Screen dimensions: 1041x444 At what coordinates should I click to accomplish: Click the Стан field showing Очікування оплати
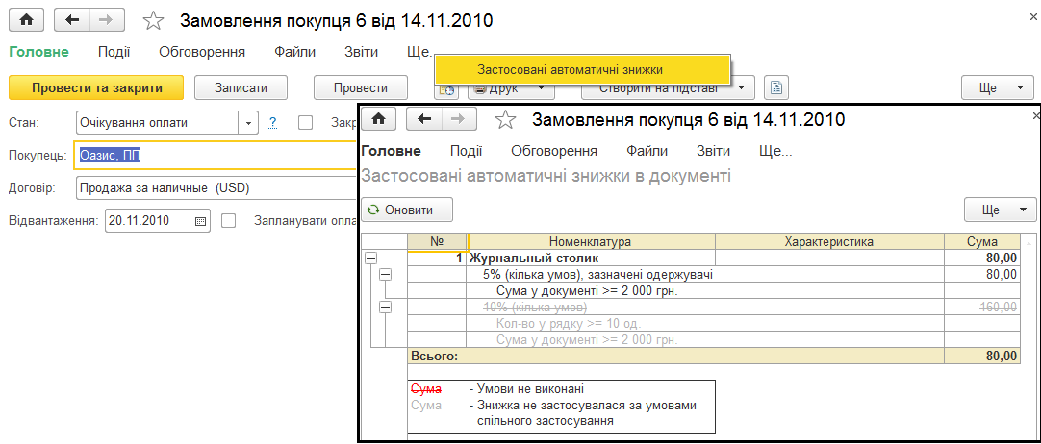pyautogui.click(x=158, y=123)
